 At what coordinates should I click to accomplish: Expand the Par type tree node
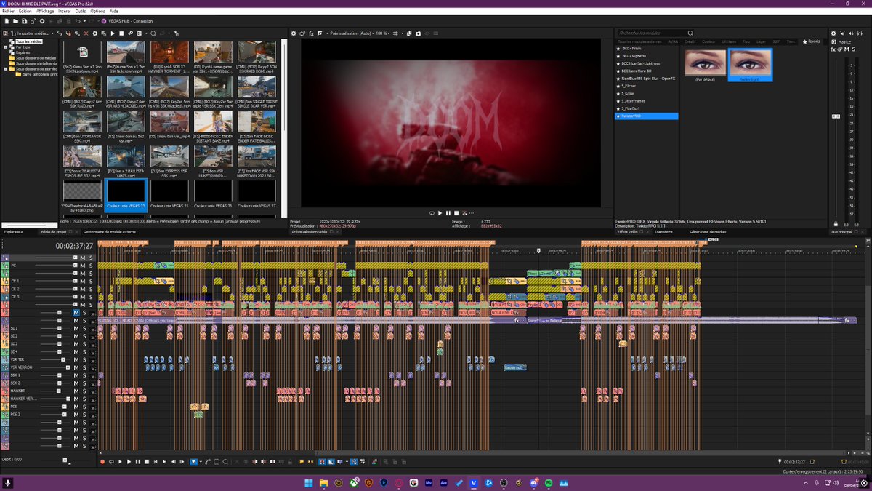point(6,47)
